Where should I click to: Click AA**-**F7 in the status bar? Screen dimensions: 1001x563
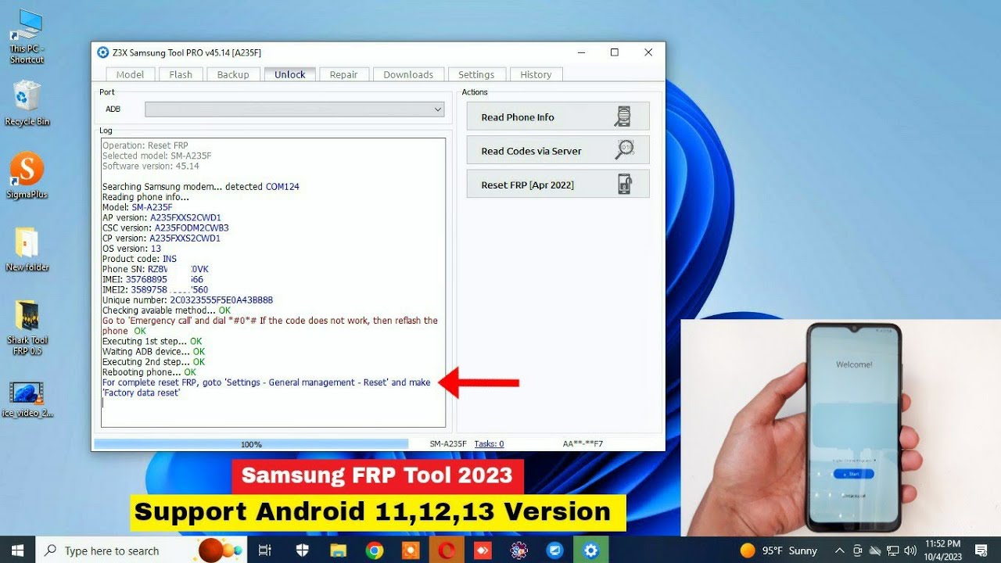(x=583, y=444)
